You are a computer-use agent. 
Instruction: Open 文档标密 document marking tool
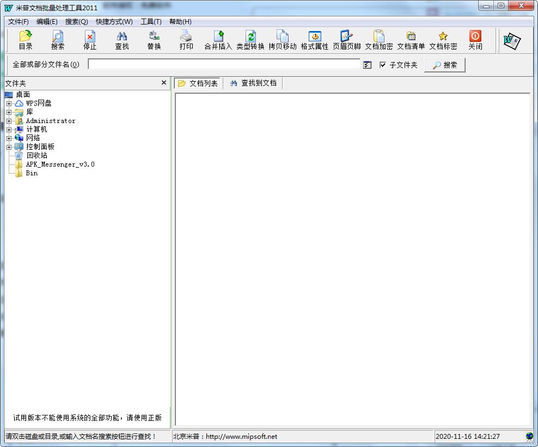coord(443,40)
